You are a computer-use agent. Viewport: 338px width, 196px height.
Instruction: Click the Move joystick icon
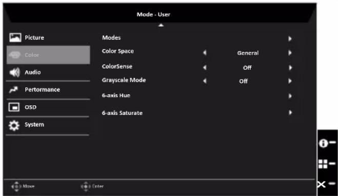[x=16, y=186]
